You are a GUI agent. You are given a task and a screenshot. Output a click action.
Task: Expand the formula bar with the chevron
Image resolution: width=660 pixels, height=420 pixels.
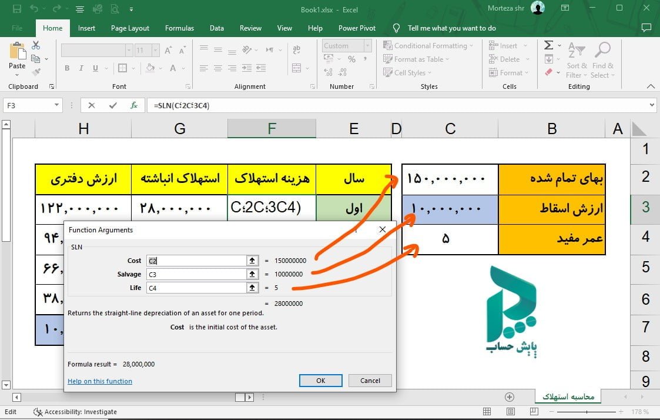point(651,105)
